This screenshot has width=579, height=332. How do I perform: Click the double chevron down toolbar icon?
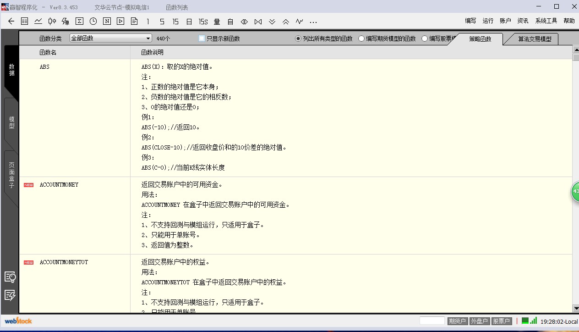click(x=272, y=22)
